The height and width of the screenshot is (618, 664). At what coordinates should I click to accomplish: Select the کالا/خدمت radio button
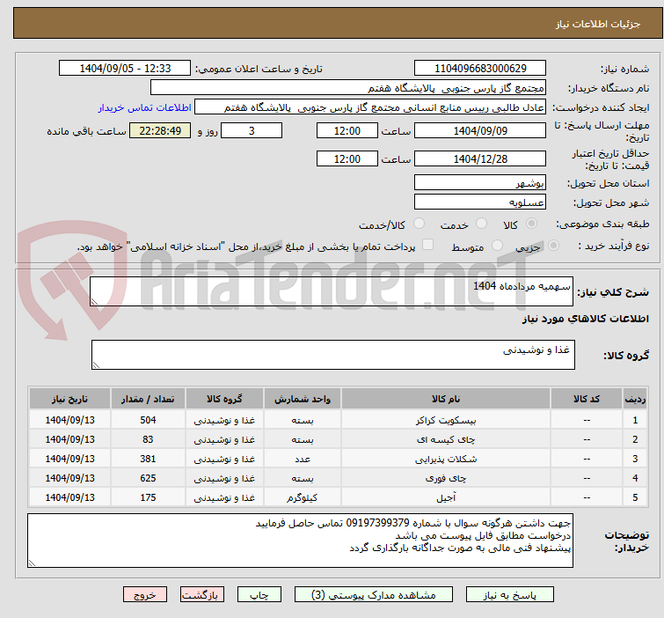[419, 224]
